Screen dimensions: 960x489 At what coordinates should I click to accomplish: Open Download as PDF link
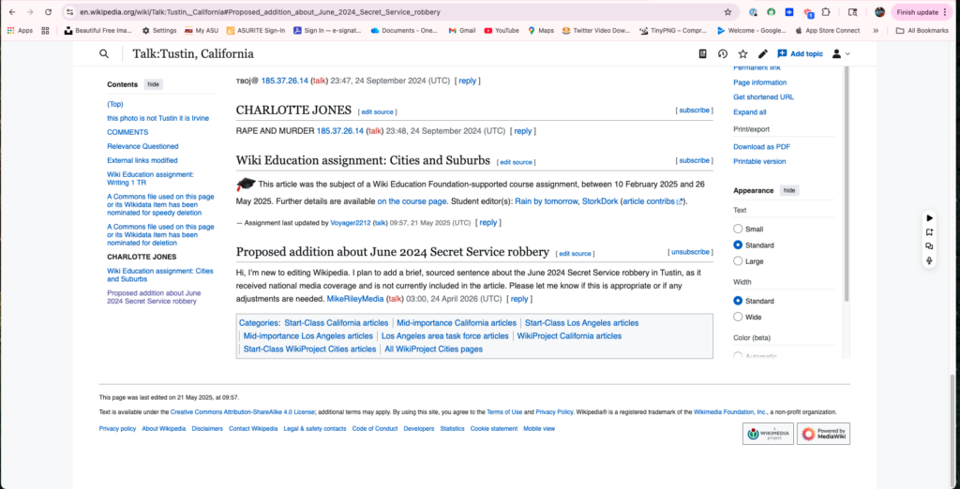[x=761, y=147]
